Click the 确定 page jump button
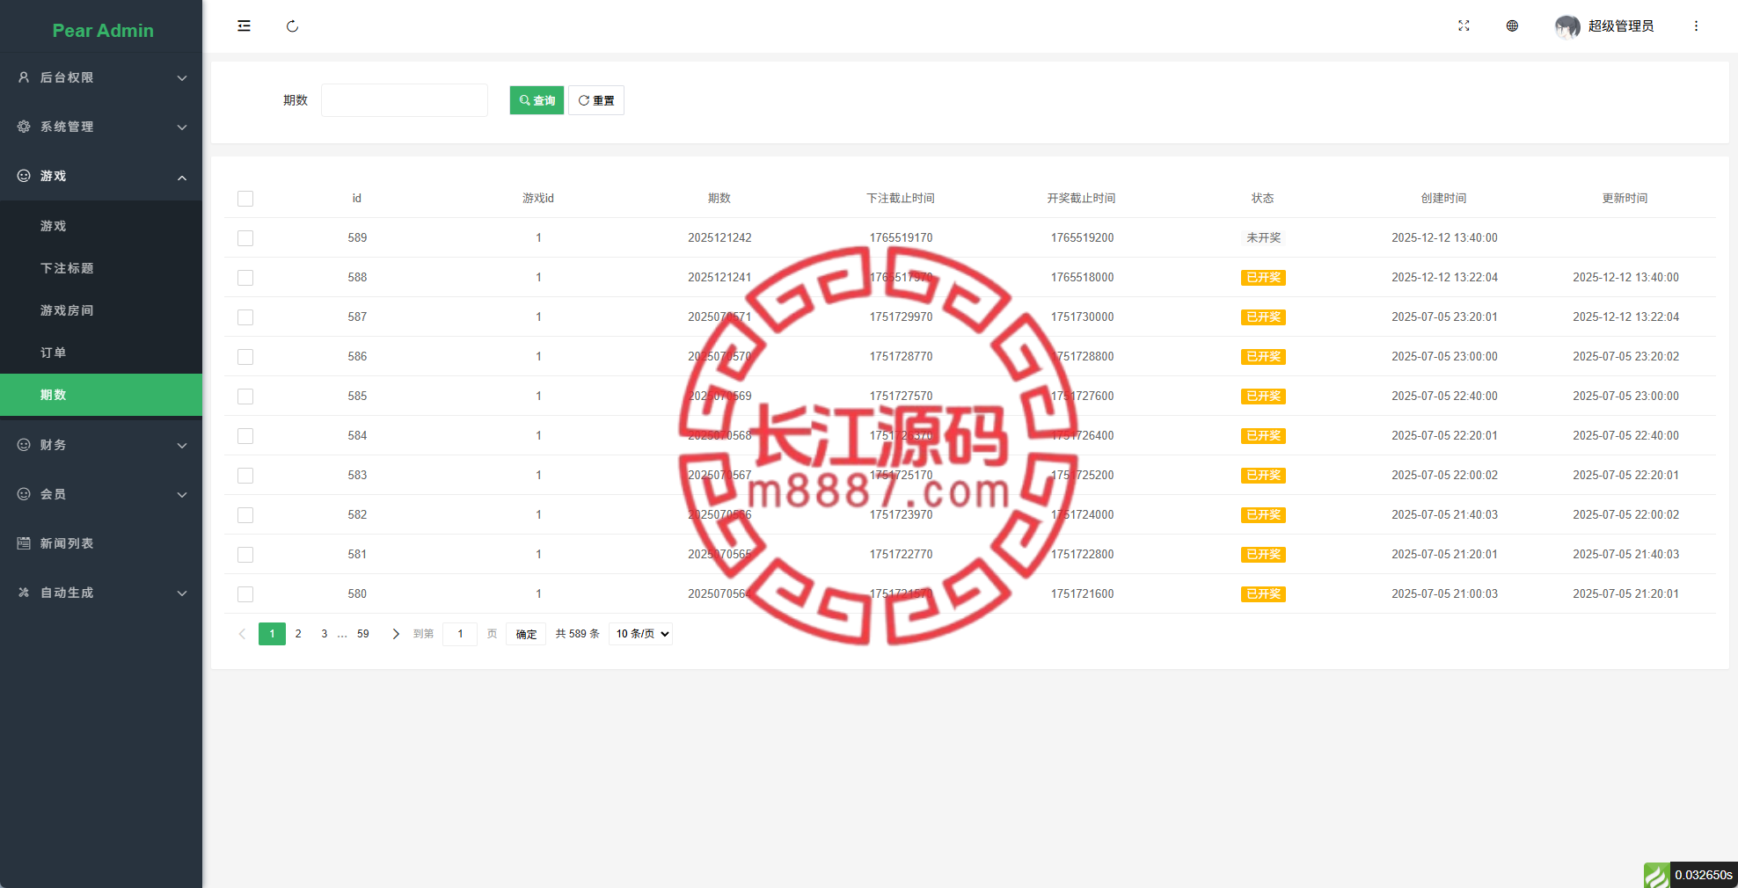This screenshot has height=888, width=1738. pyautogui.click(x=526, y=634)
